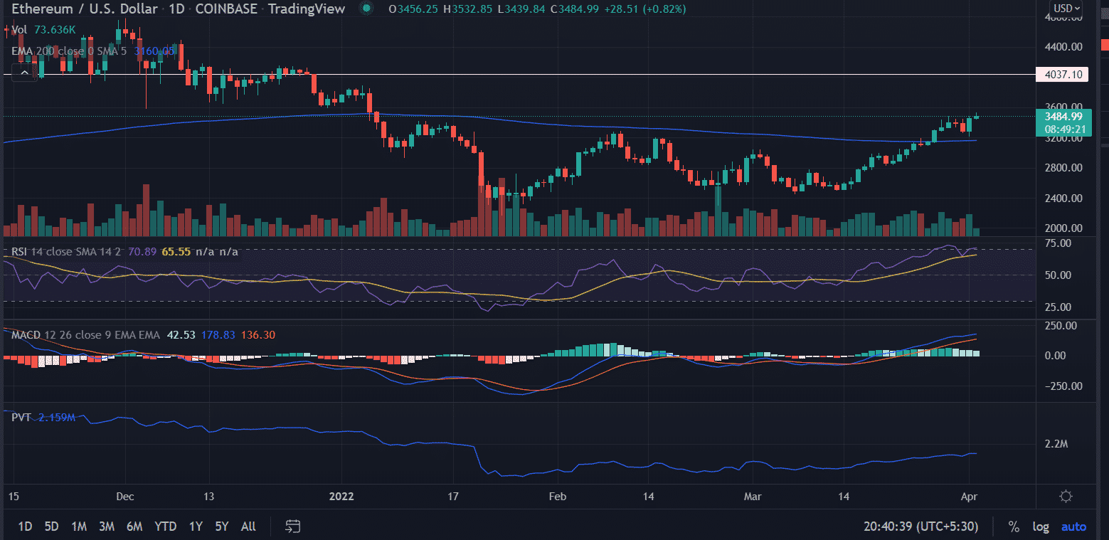Screen dimensions: 1109x540
Task: Click the current price label 3484.99
Action: [x=1064, y=116]
